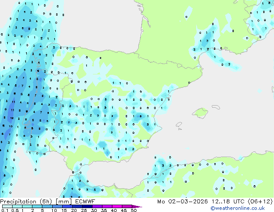Select the '25' legend scale label
274x212 pixels.
pyautogui.click(x=84, y=210)
